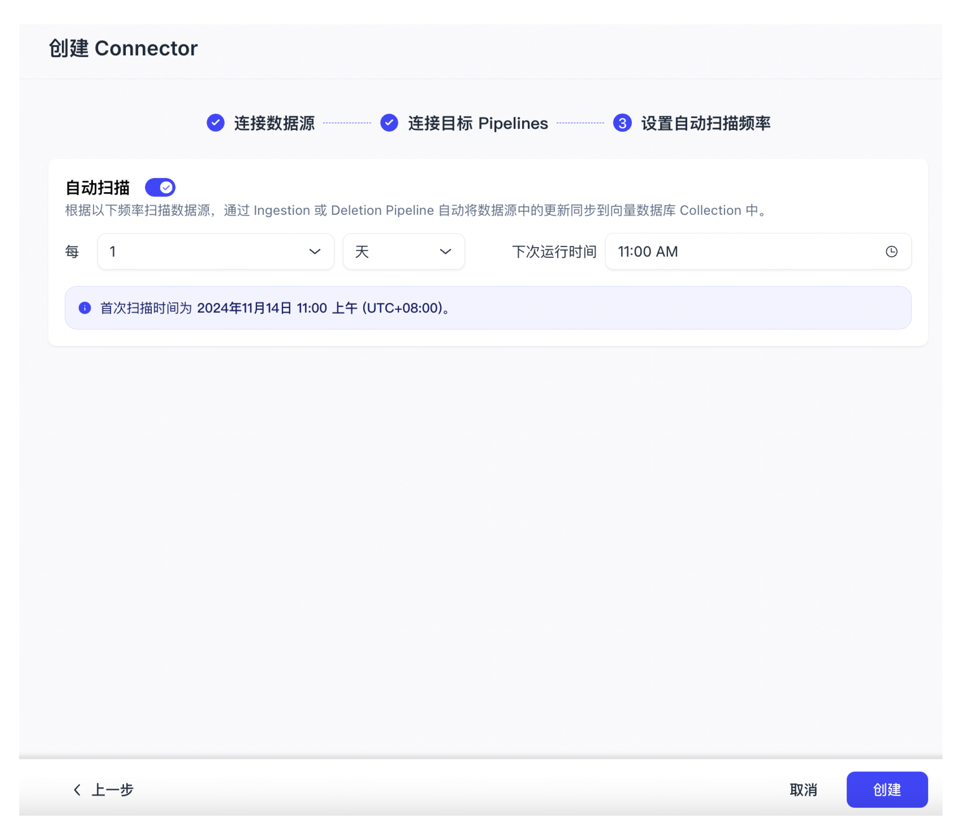The width and height of the screenshot is (963, 840).
Task: Toggle the 自动扫描 switch off
Action: coord(160,188)
